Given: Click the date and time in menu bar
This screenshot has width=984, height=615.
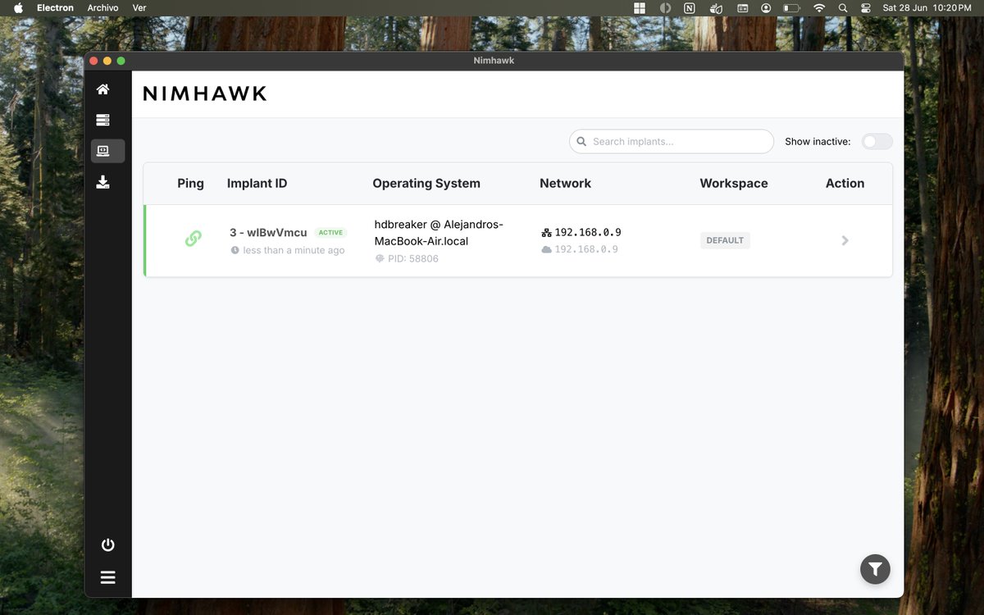Looking at the screenshot, I should coord(927,7).
